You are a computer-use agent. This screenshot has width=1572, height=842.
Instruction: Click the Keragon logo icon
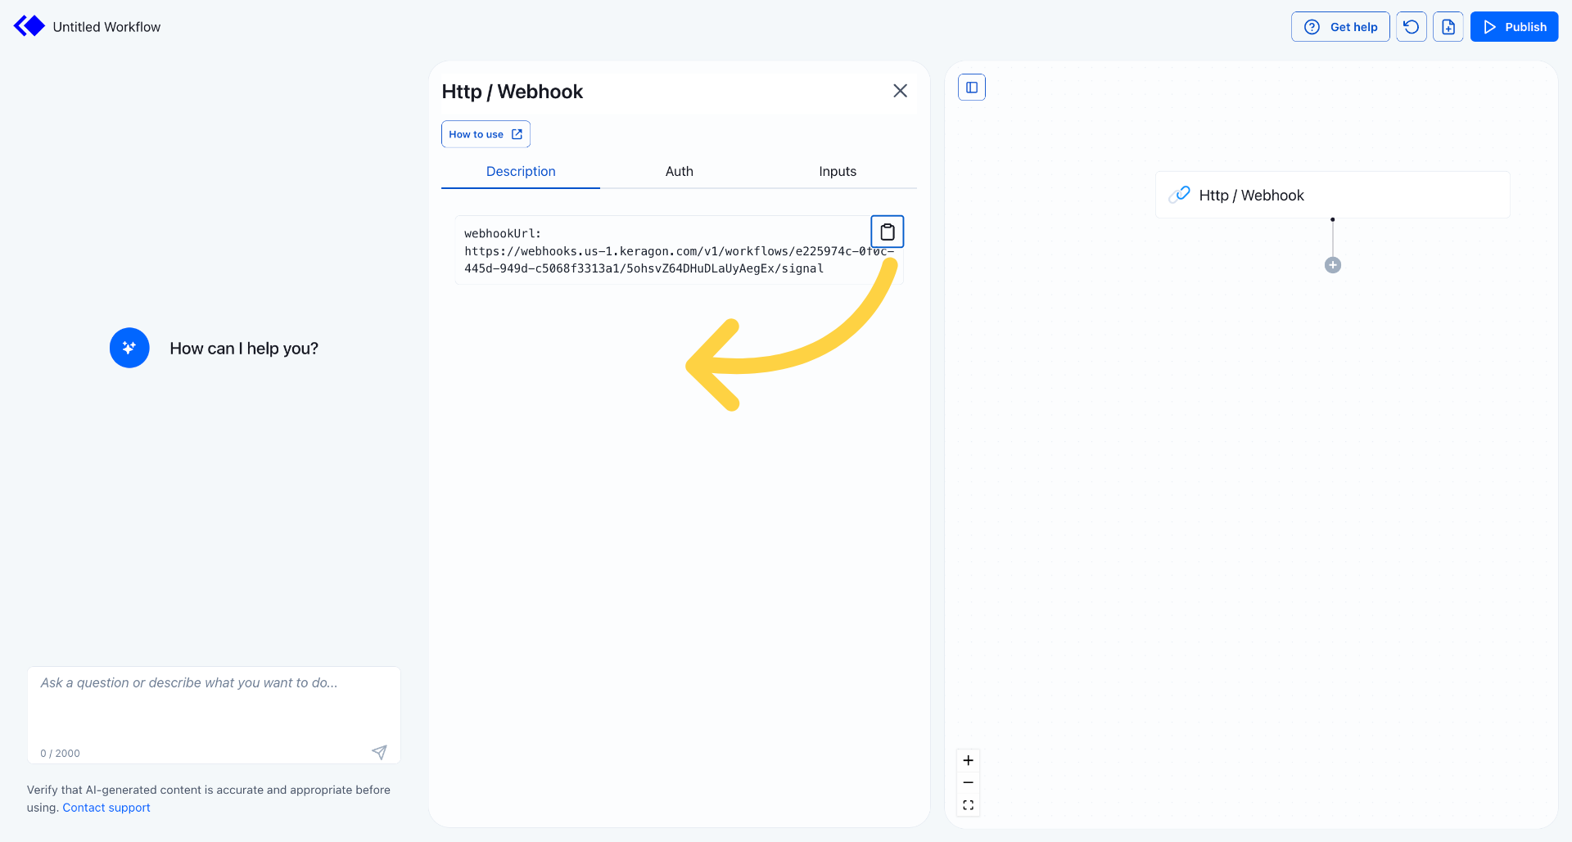tap(29, 26)
